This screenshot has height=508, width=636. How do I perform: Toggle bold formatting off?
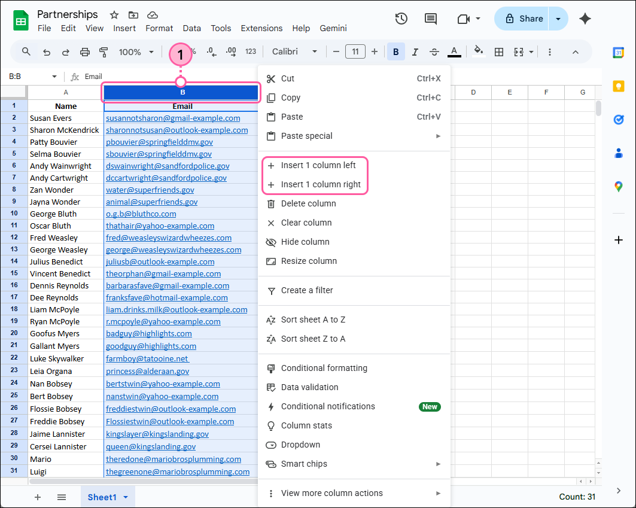point(395,51)
